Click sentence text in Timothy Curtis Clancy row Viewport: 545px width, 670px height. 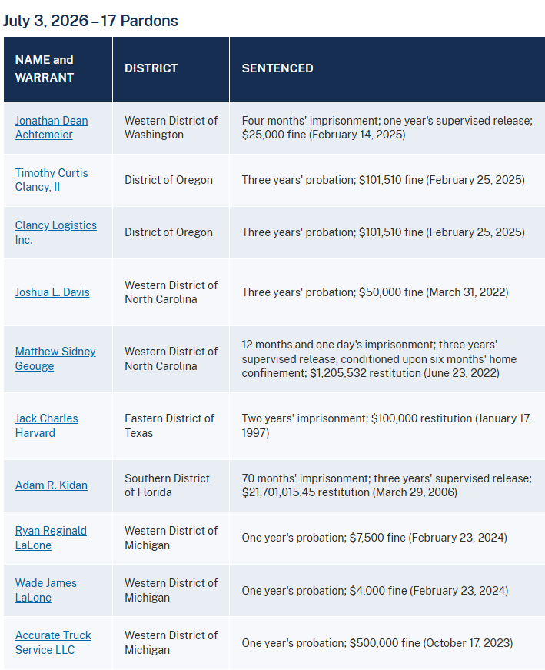(x=383, y=180)
